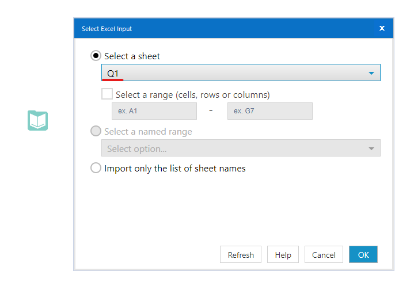Confirm with the OK button

click(363, 255)
